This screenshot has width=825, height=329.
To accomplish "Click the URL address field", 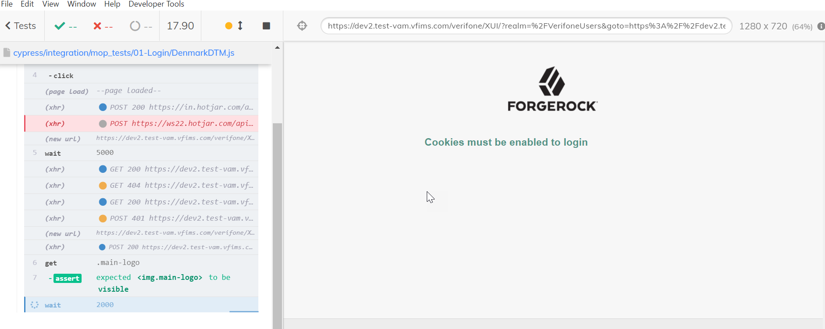I will tap(526, 26).
